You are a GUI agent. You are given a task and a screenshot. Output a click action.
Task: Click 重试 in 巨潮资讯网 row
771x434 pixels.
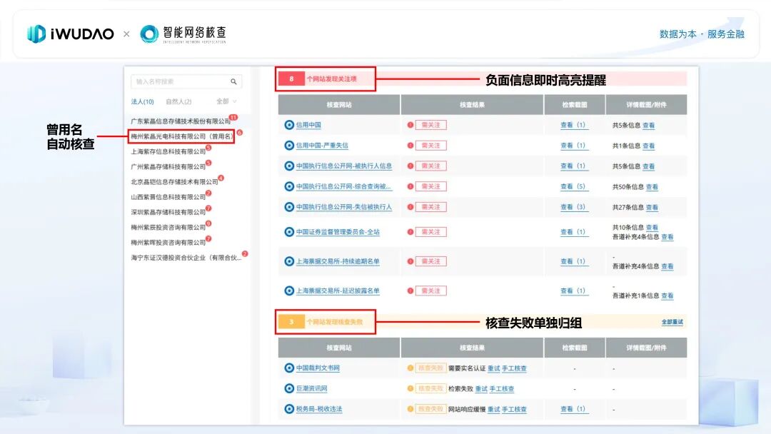click(x=481, y=389)
